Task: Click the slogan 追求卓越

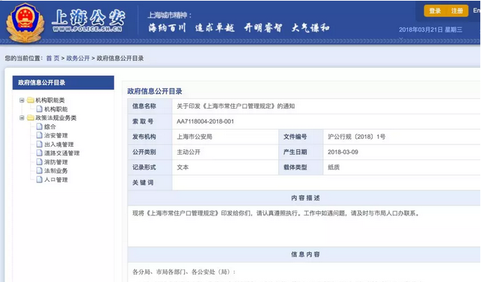Action: (215, 28)
